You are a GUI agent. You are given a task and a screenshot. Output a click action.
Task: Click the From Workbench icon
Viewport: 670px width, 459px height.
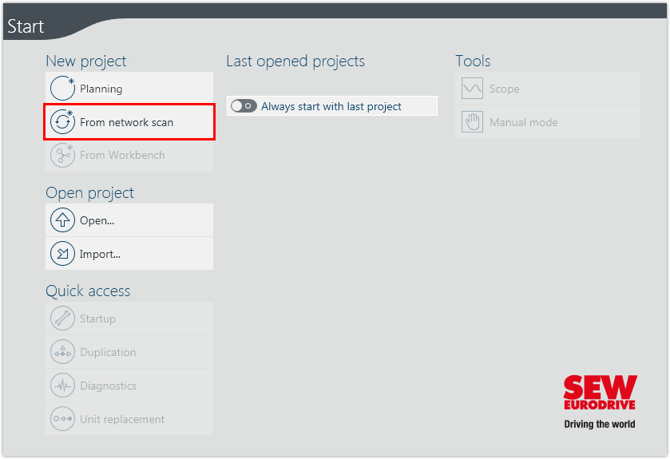tap(62, 155)
